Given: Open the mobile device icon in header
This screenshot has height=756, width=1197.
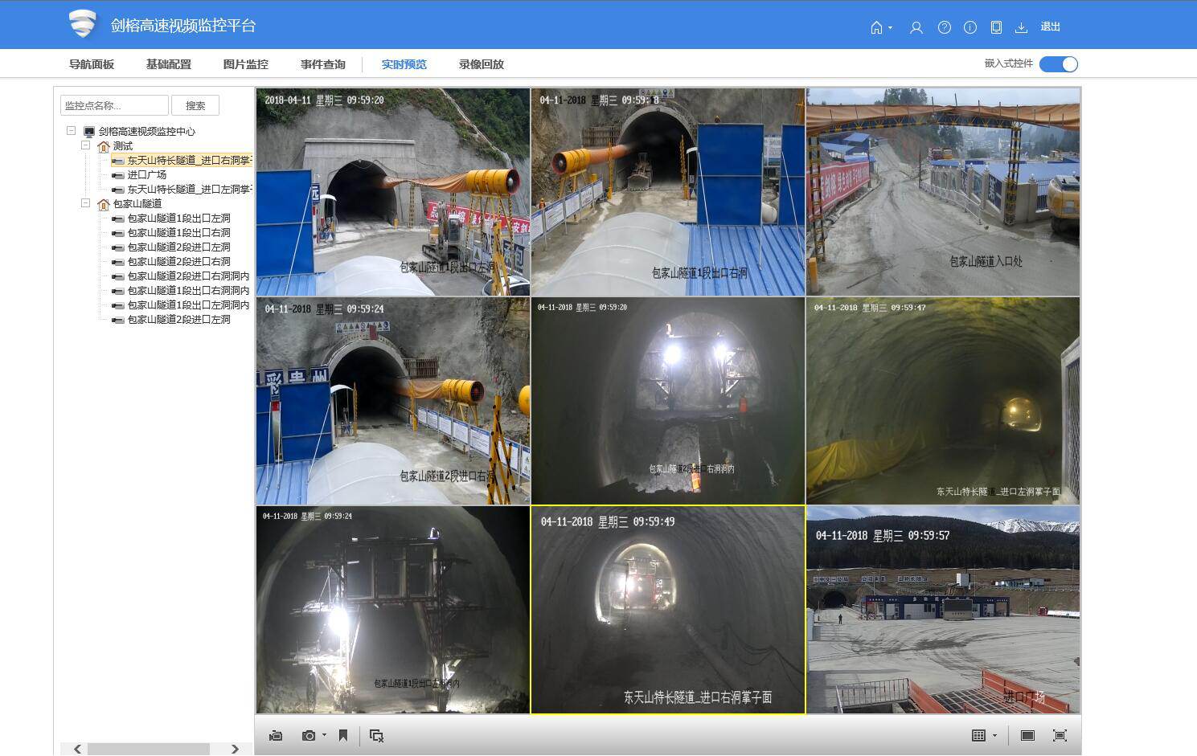Looking at the screenshot, I should coord(996,27).
